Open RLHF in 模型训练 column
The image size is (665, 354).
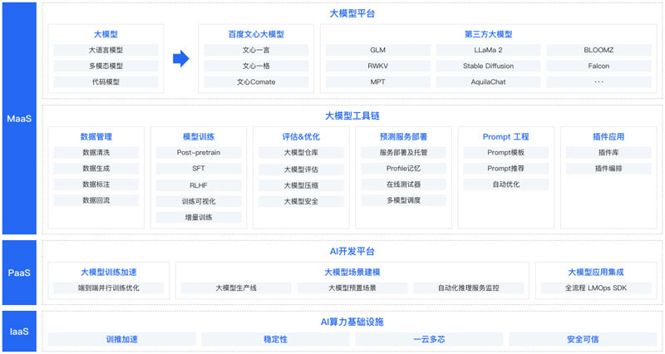(x=198, y=185)
